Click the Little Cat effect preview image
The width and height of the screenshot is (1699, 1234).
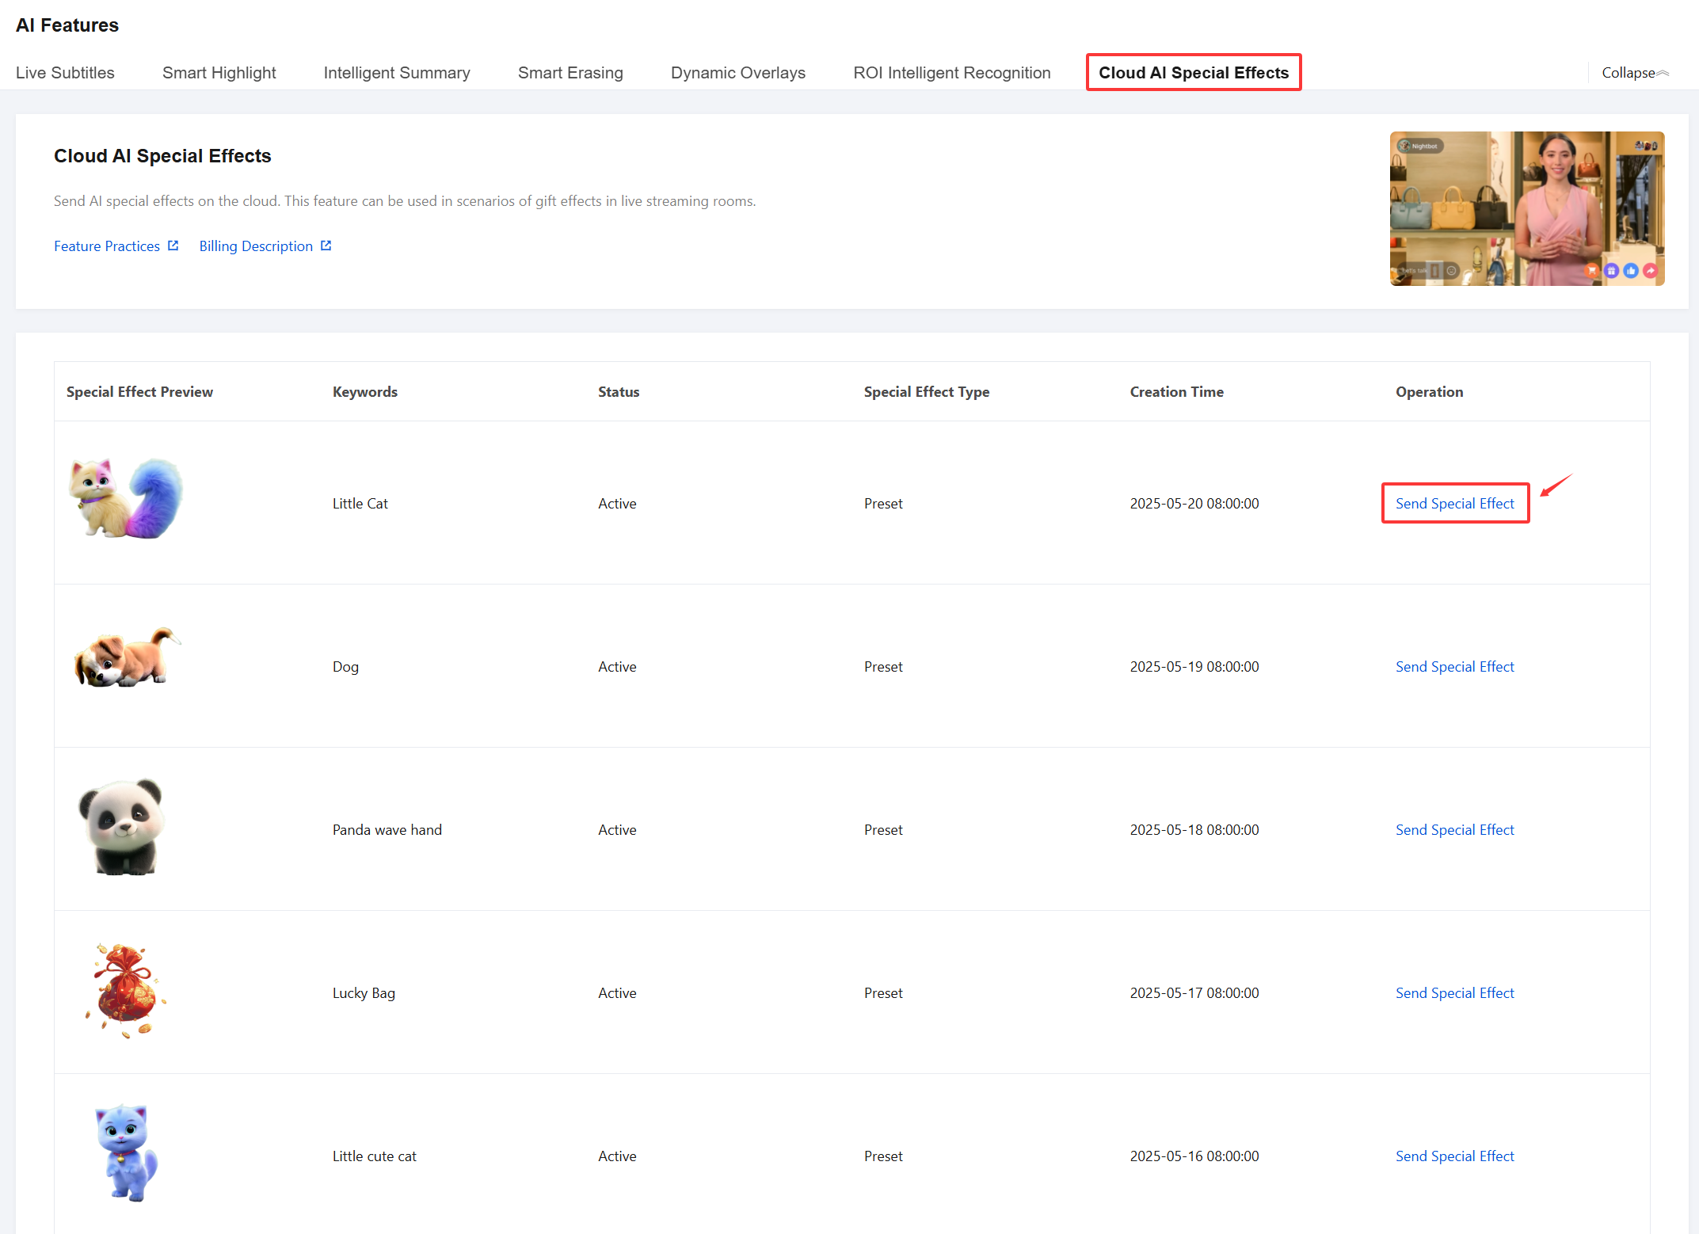tap(125, 499)
